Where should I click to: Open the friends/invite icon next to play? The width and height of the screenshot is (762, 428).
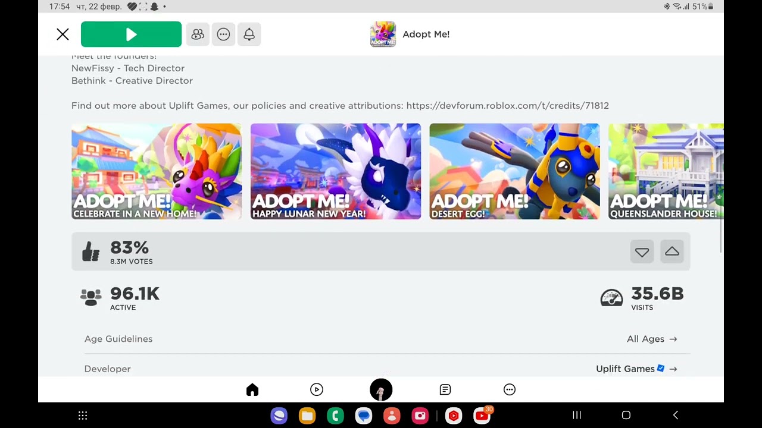(x=198, y=34)
